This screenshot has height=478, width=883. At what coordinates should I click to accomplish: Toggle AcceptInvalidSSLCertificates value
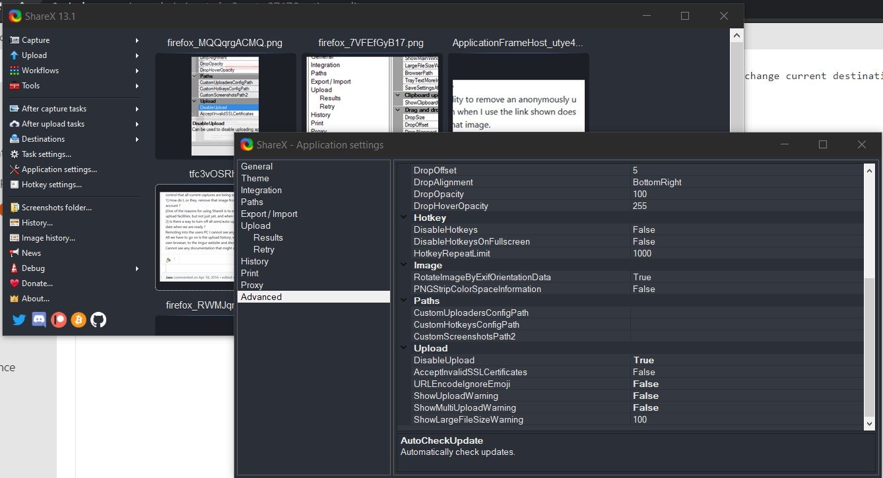point(746,372)
